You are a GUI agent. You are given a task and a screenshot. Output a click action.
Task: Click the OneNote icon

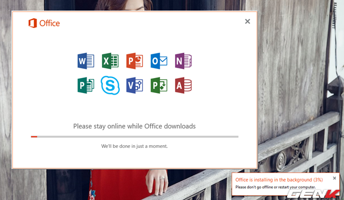pos(183,61)
